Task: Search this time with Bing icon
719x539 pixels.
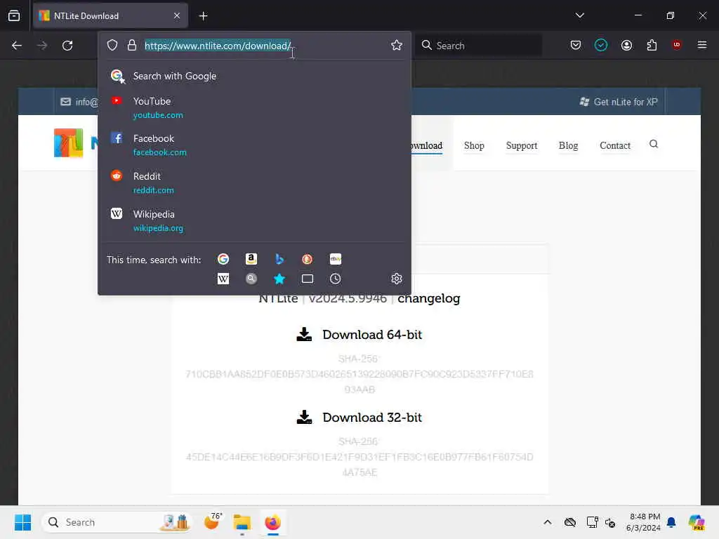Action: (279, 260)
